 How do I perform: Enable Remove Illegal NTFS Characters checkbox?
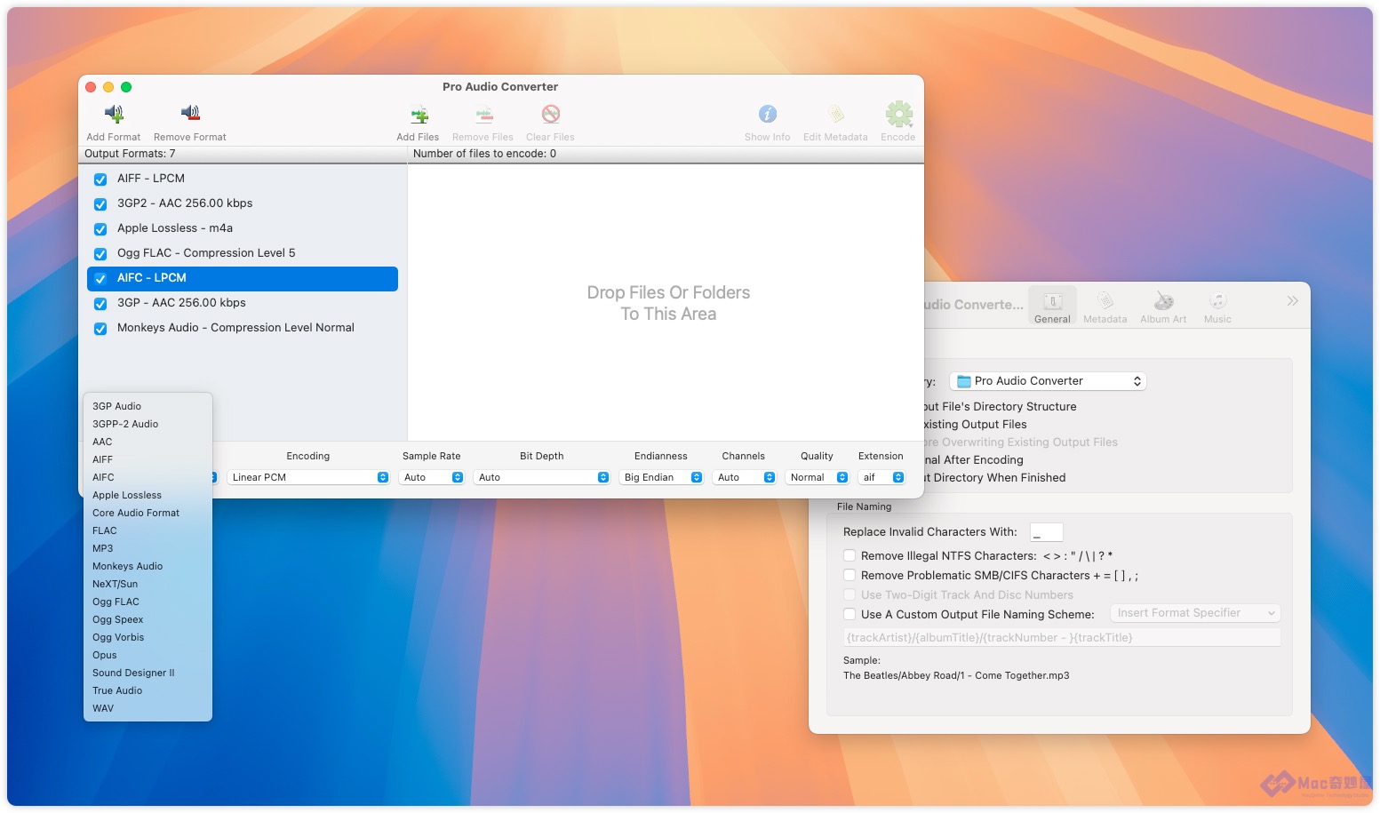850,555
